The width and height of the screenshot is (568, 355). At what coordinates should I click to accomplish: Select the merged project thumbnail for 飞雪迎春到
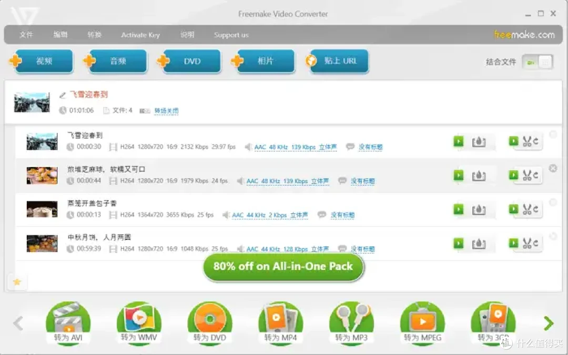(x=32, y=102)
